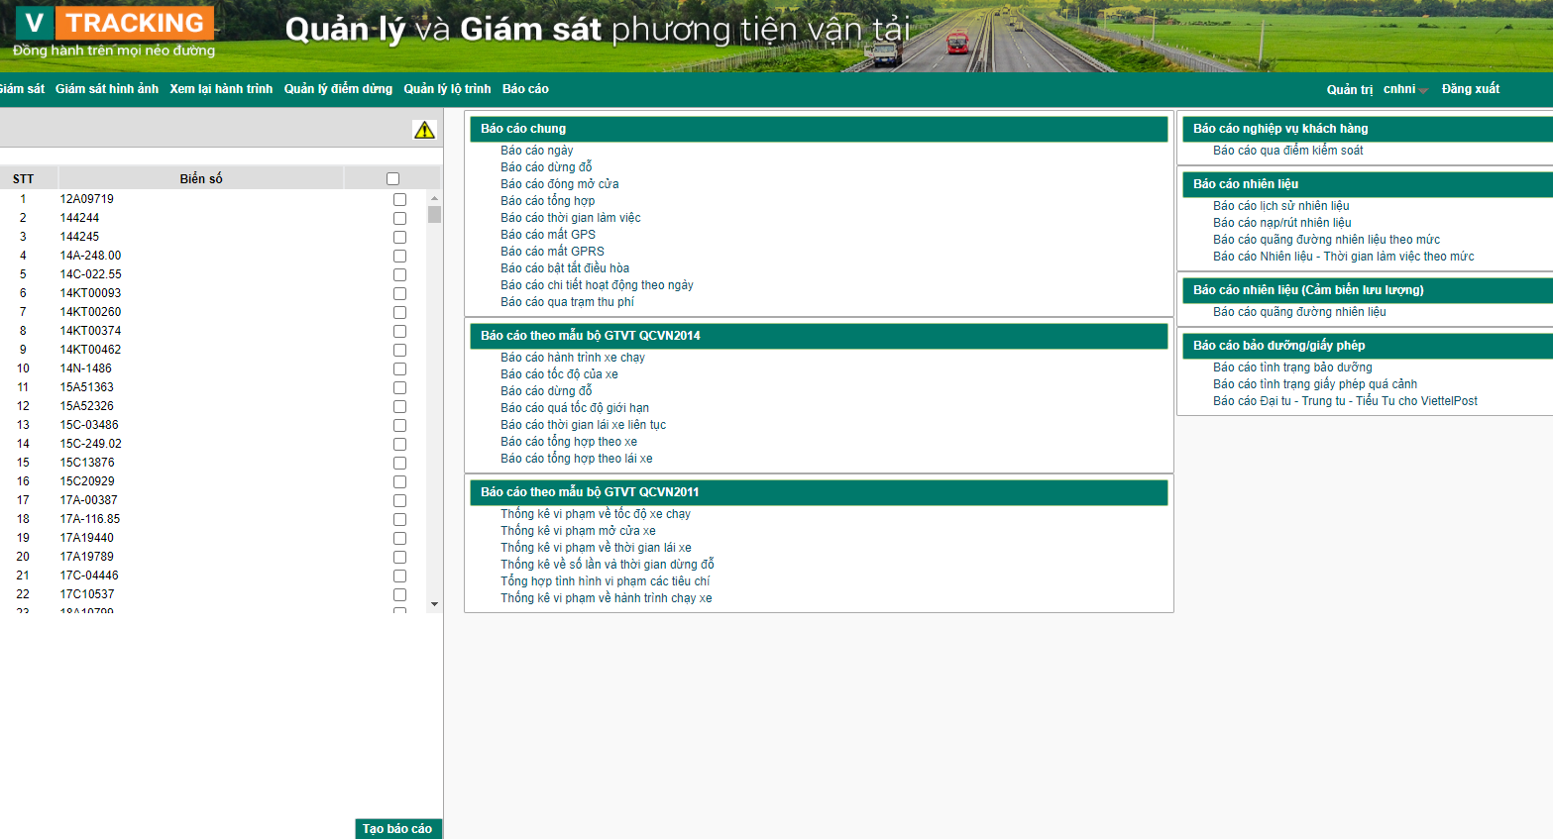Open Báo cáo lịch sử nhiên liệu

(x=1280, y=206)
